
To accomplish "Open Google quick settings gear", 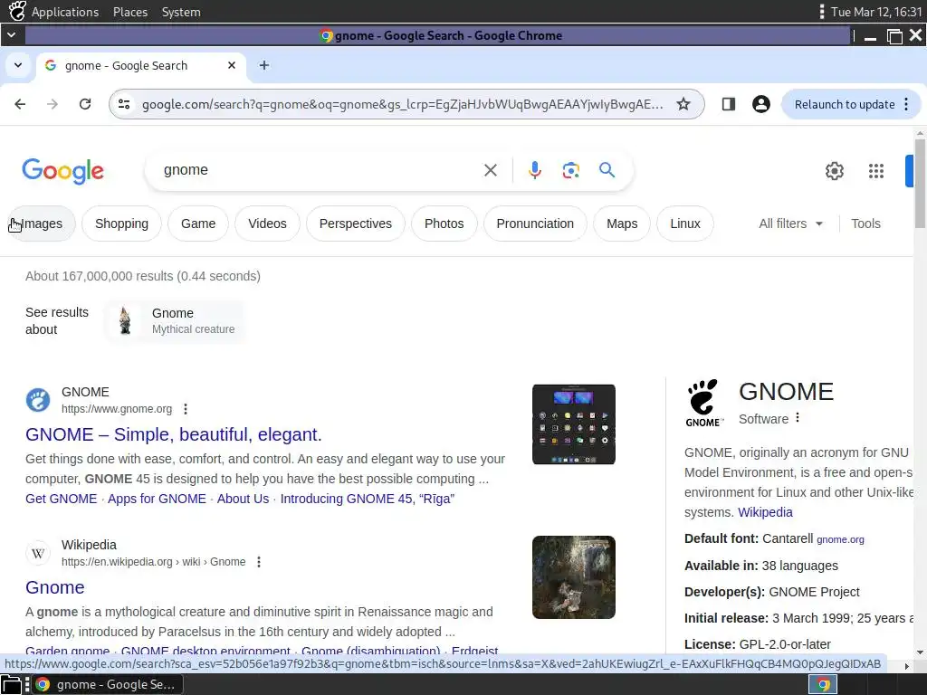I will (x=834, y=171).
